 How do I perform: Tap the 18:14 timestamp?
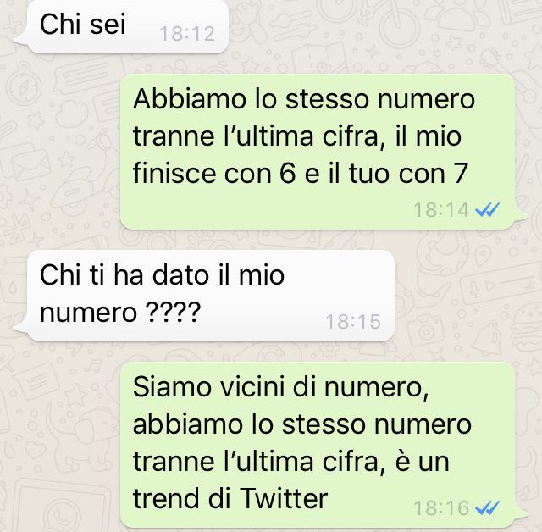tap(441, 210)
